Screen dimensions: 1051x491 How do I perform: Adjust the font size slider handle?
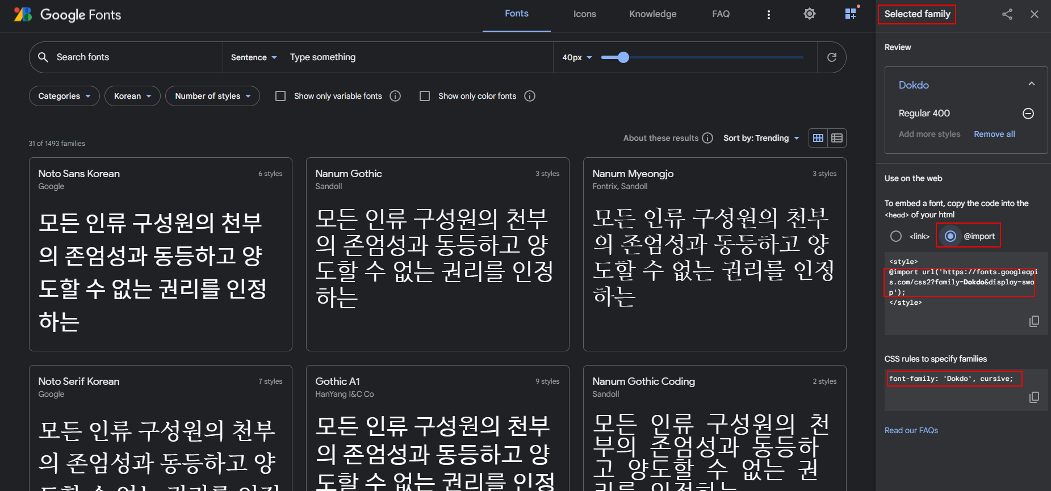pos(623,57)
